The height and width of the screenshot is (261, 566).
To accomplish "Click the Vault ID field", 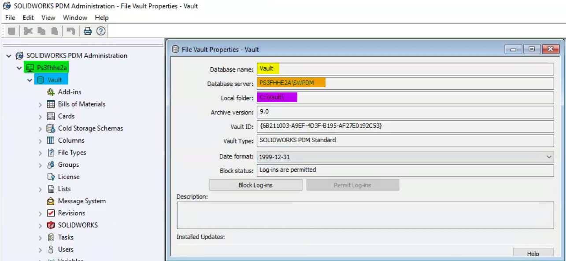I will [x=405, y=126].
